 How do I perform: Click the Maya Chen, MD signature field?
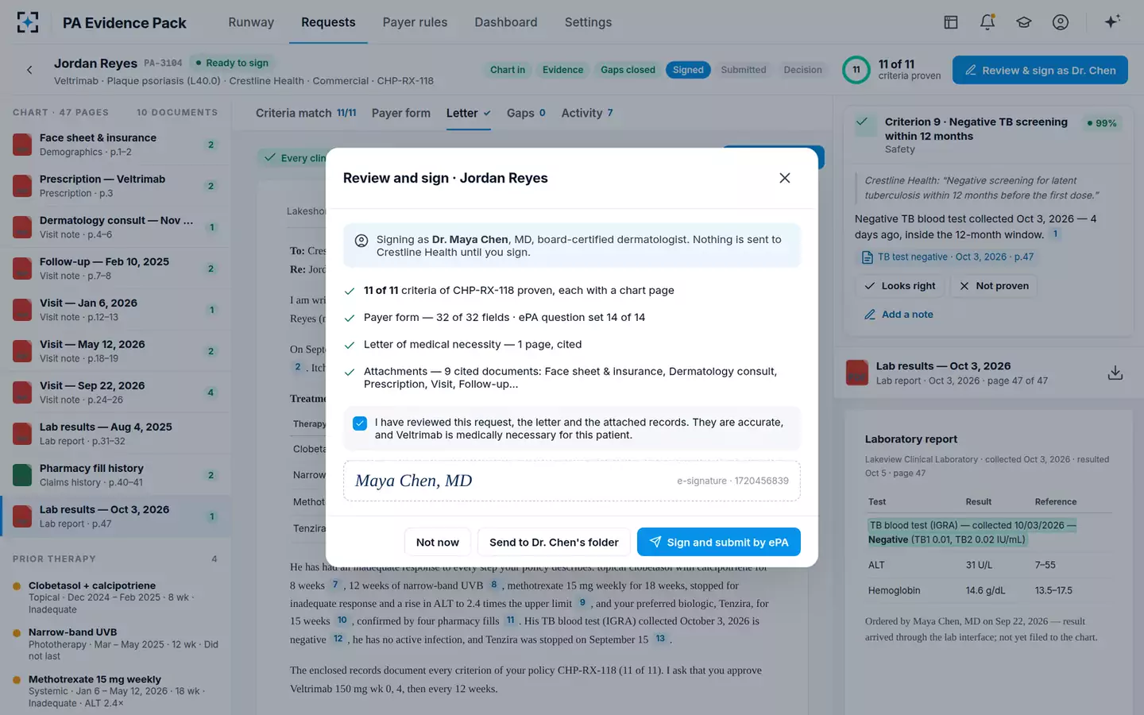tap(572, 481)
